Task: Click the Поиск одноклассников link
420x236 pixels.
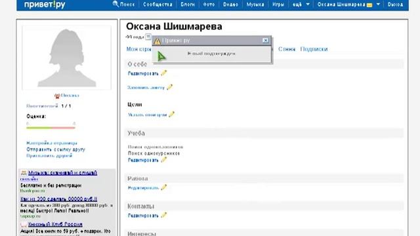Action: click(156, 147)
